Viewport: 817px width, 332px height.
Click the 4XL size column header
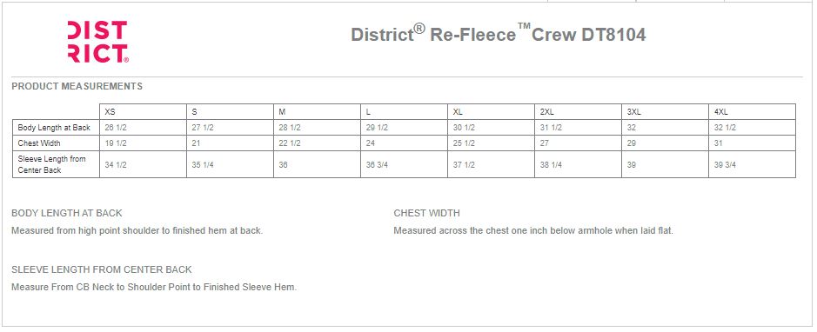coord(720,112)
